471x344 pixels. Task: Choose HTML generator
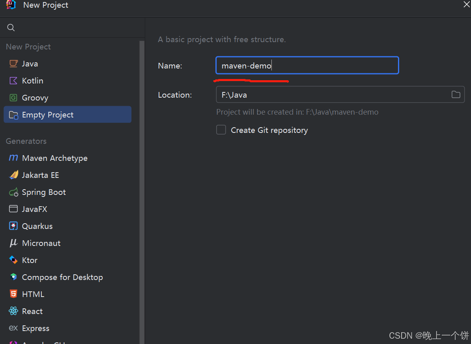pyautogui.click(x=68, y=294)
